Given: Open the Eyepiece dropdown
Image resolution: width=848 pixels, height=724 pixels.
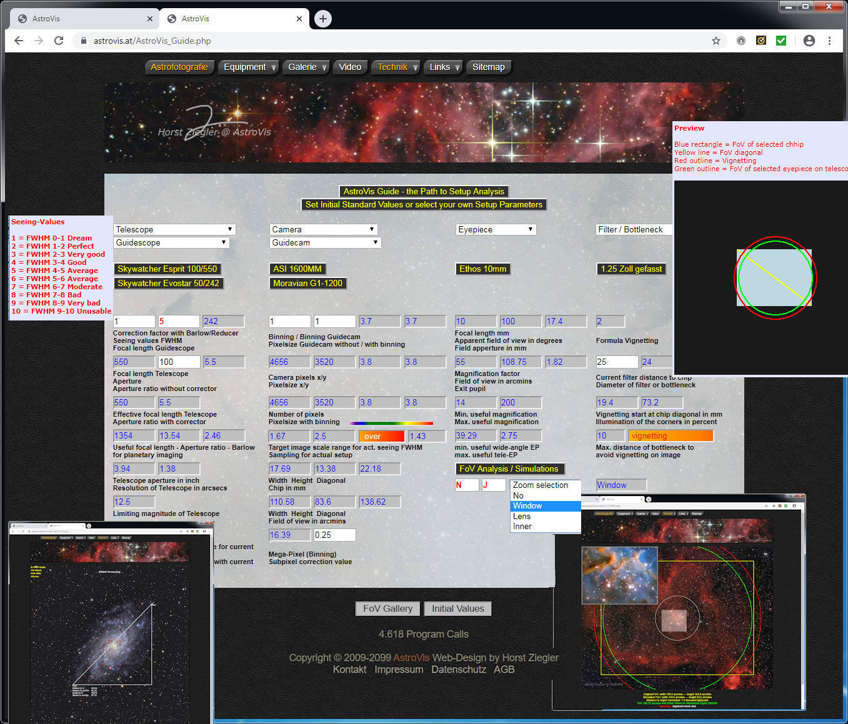Looking at the screenshot, I should point(496,229).
